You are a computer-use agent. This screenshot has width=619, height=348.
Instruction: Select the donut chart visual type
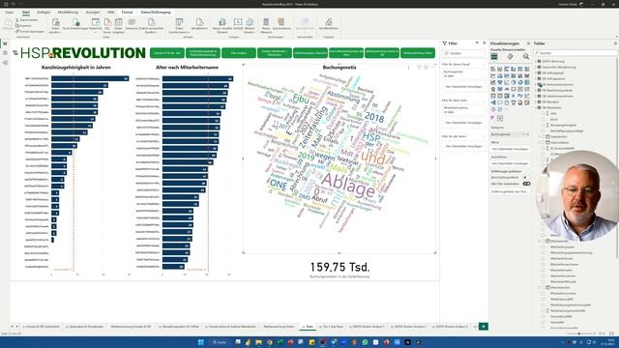[x=520, y=82]
